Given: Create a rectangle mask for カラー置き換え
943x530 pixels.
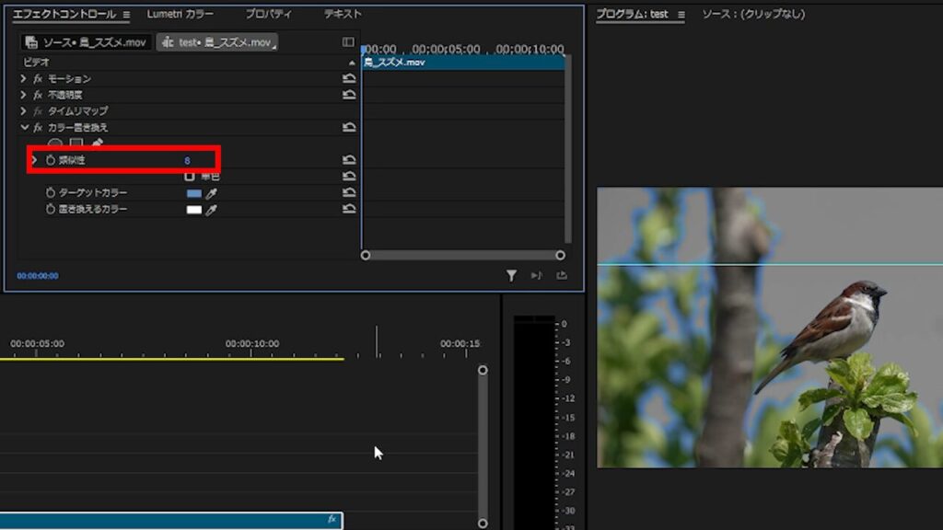Looking at the screenshot, I should (76, 143).
